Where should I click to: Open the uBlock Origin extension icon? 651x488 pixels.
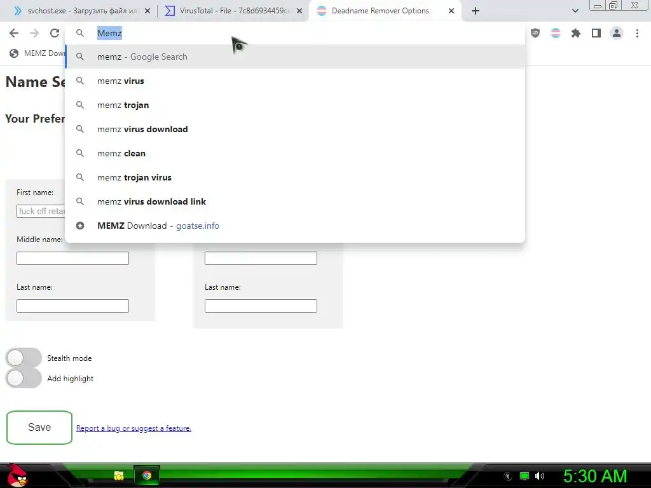[535, 33]
